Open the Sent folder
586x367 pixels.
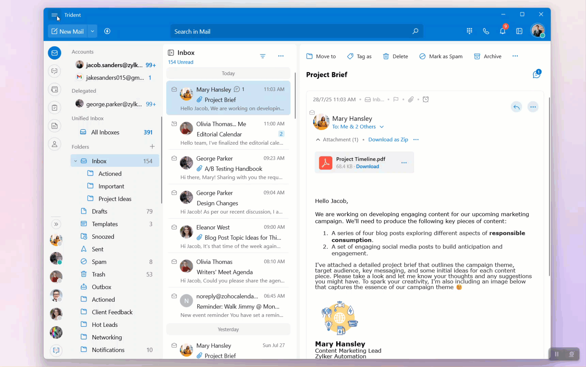[x=115, y=249]
